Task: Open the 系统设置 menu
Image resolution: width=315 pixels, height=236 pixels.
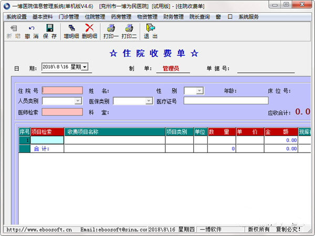Action: click(16, 17)
